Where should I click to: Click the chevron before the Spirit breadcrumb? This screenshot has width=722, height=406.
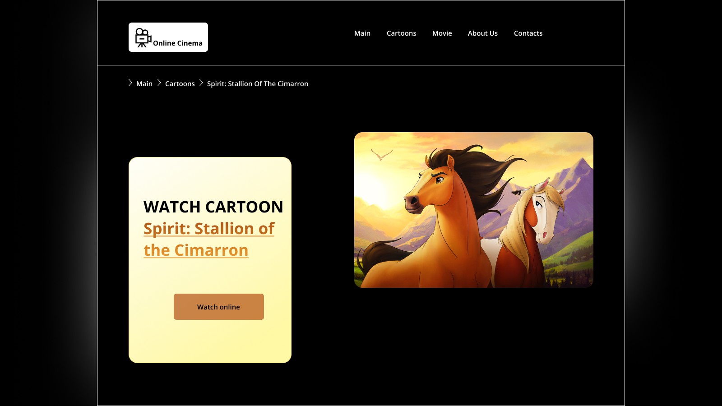pyautogui.click(x=201, y=83)
